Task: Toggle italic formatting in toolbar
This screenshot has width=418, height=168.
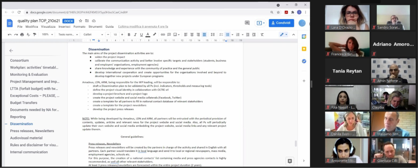Action: [135, 34]
